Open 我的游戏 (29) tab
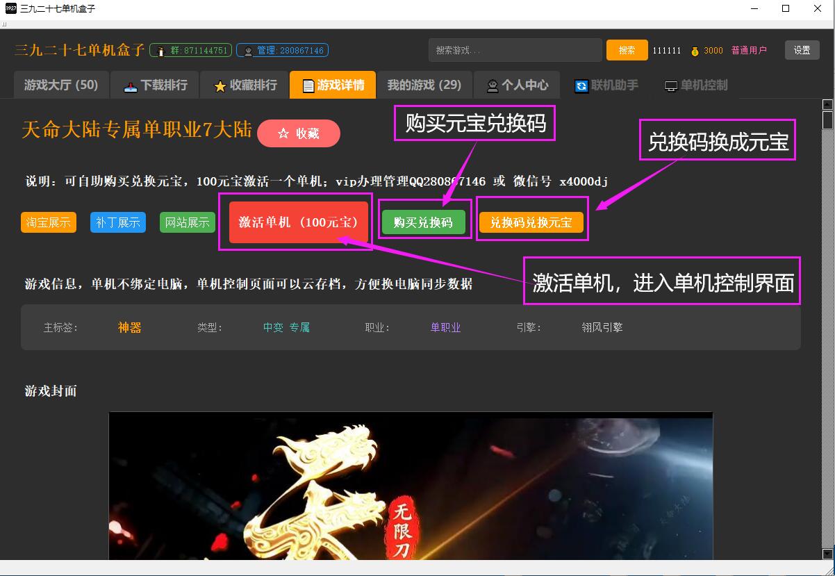This screenshot has height=576, width=835. tap(424, 85)
